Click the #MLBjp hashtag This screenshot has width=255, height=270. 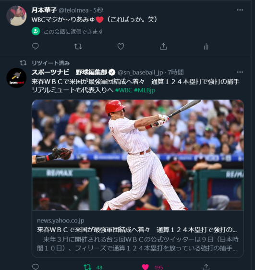145,90
